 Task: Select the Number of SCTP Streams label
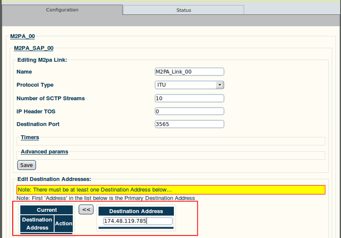51,98
